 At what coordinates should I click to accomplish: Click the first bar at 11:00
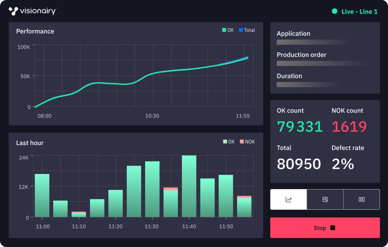[42, 196]
